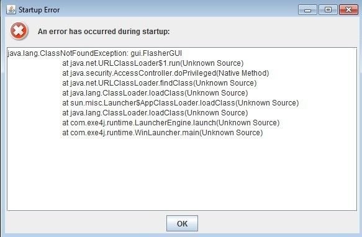The image size is (362, 237).
Task: Click the red error X icon
Action: (19, 31)
